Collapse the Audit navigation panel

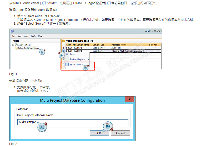coord(58,41)
